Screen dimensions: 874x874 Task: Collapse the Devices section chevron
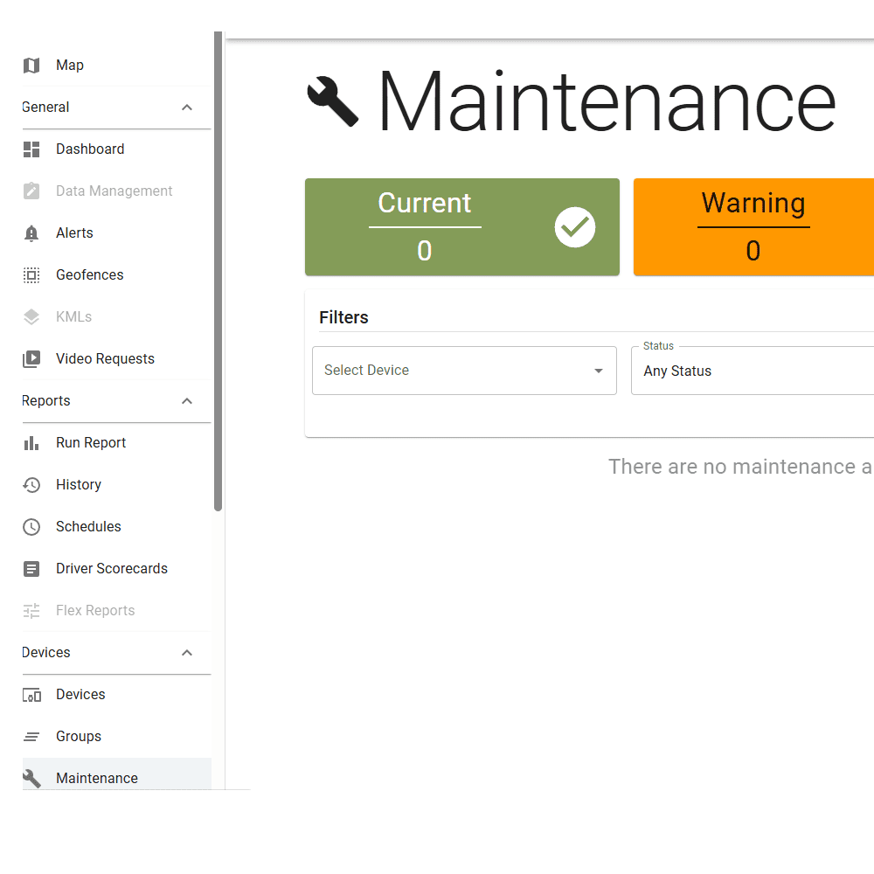[x=187, y=653]
